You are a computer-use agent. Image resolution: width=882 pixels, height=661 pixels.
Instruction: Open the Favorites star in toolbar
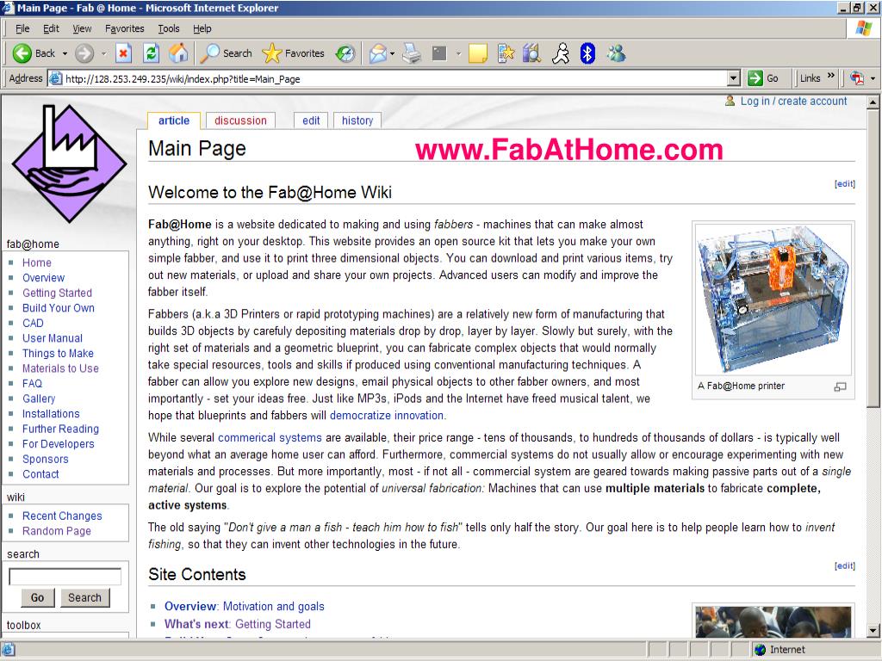click(x=271, y=53)
